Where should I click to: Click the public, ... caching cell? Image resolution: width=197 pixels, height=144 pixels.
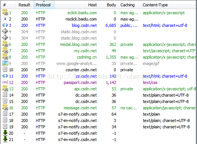click(129, 25)
